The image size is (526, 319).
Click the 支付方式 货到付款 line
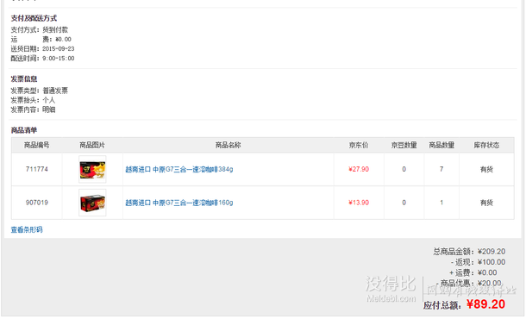point(40,30)
